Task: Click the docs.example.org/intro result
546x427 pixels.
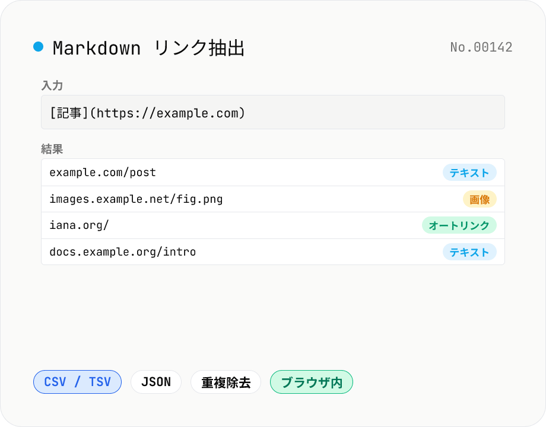Action: coord(272,251)
